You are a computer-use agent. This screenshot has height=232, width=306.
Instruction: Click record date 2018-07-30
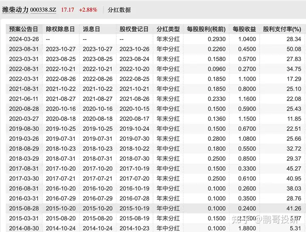[x=134, y=159]
